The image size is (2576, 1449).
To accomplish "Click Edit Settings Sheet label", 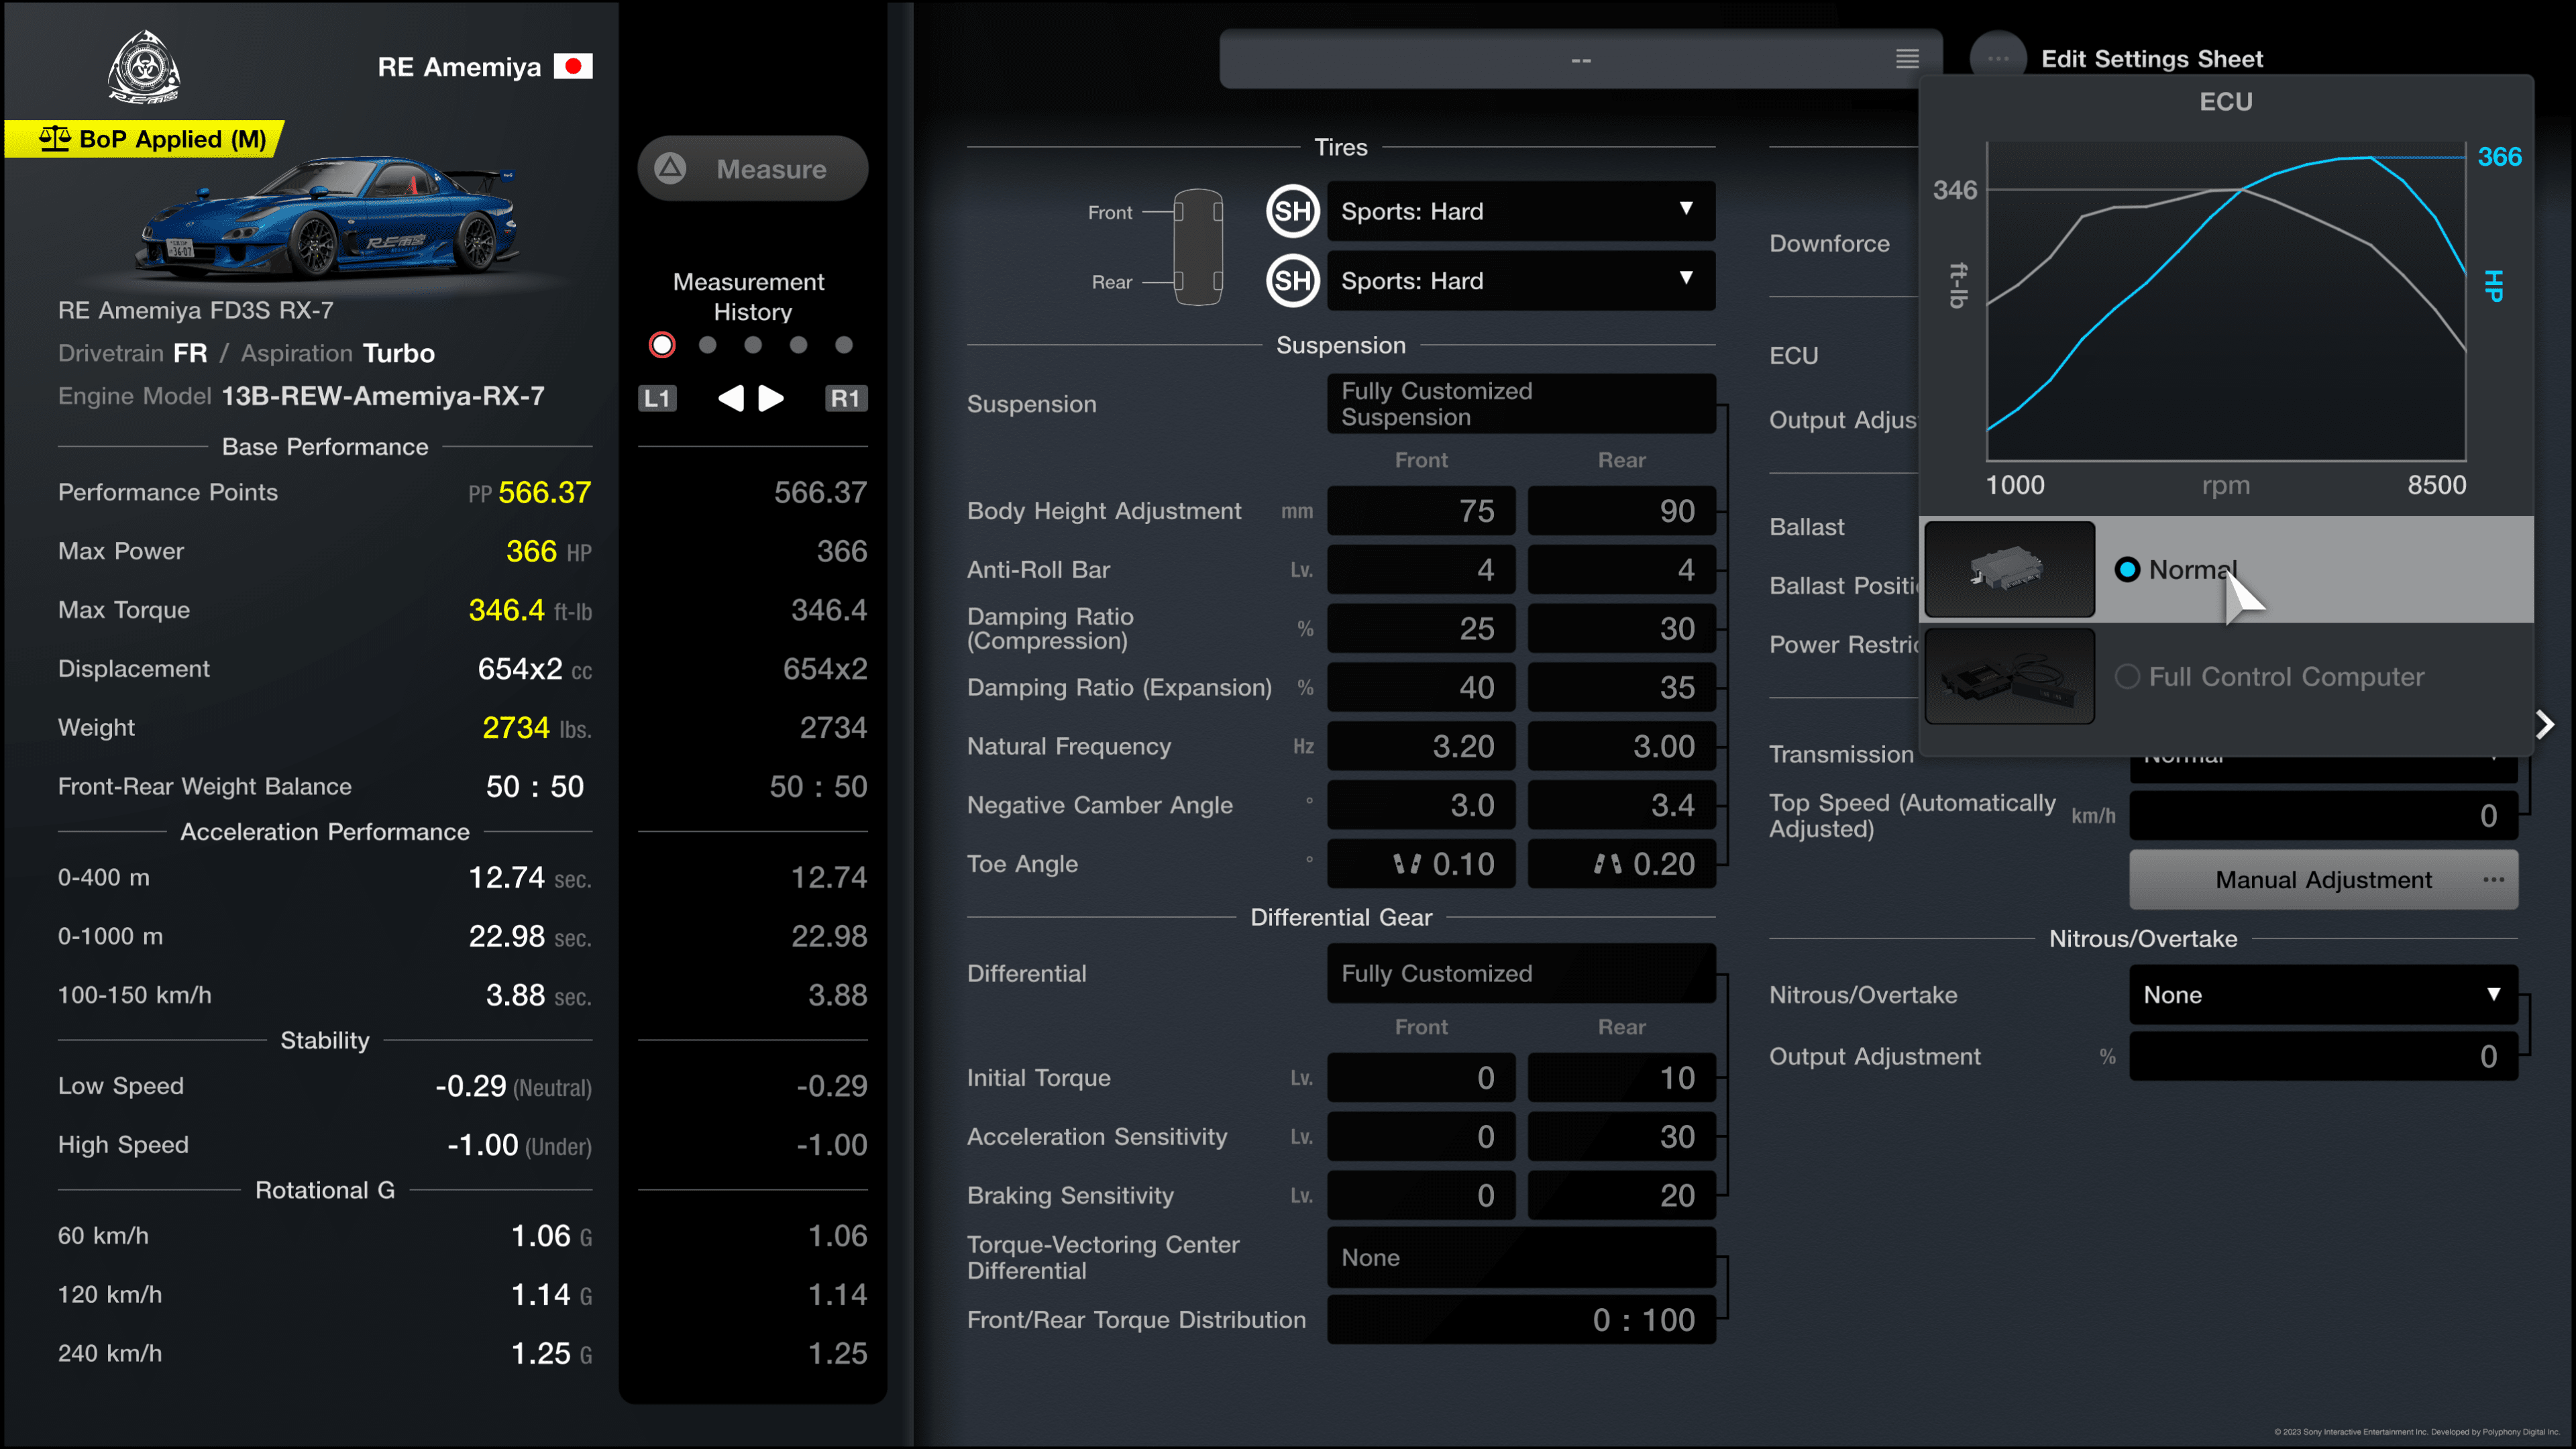I will coord(2152,59).
